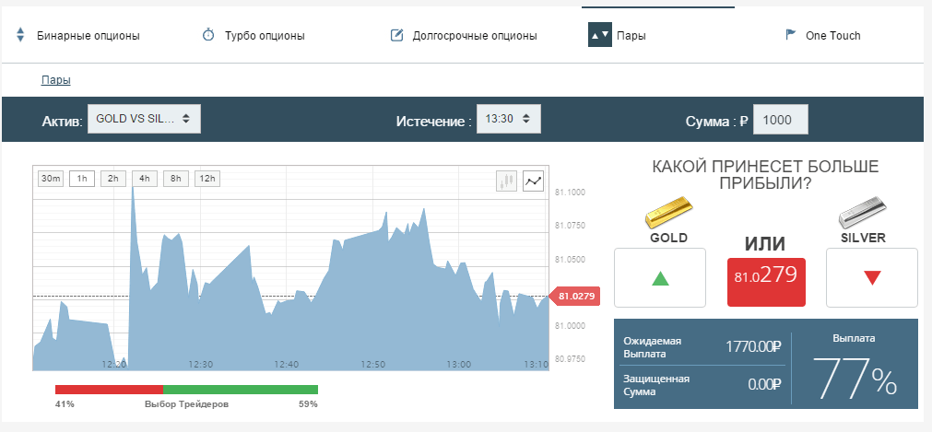Click the 12:30 time label on chart
The height and width of the screenshot is (432, 932).
200,364
